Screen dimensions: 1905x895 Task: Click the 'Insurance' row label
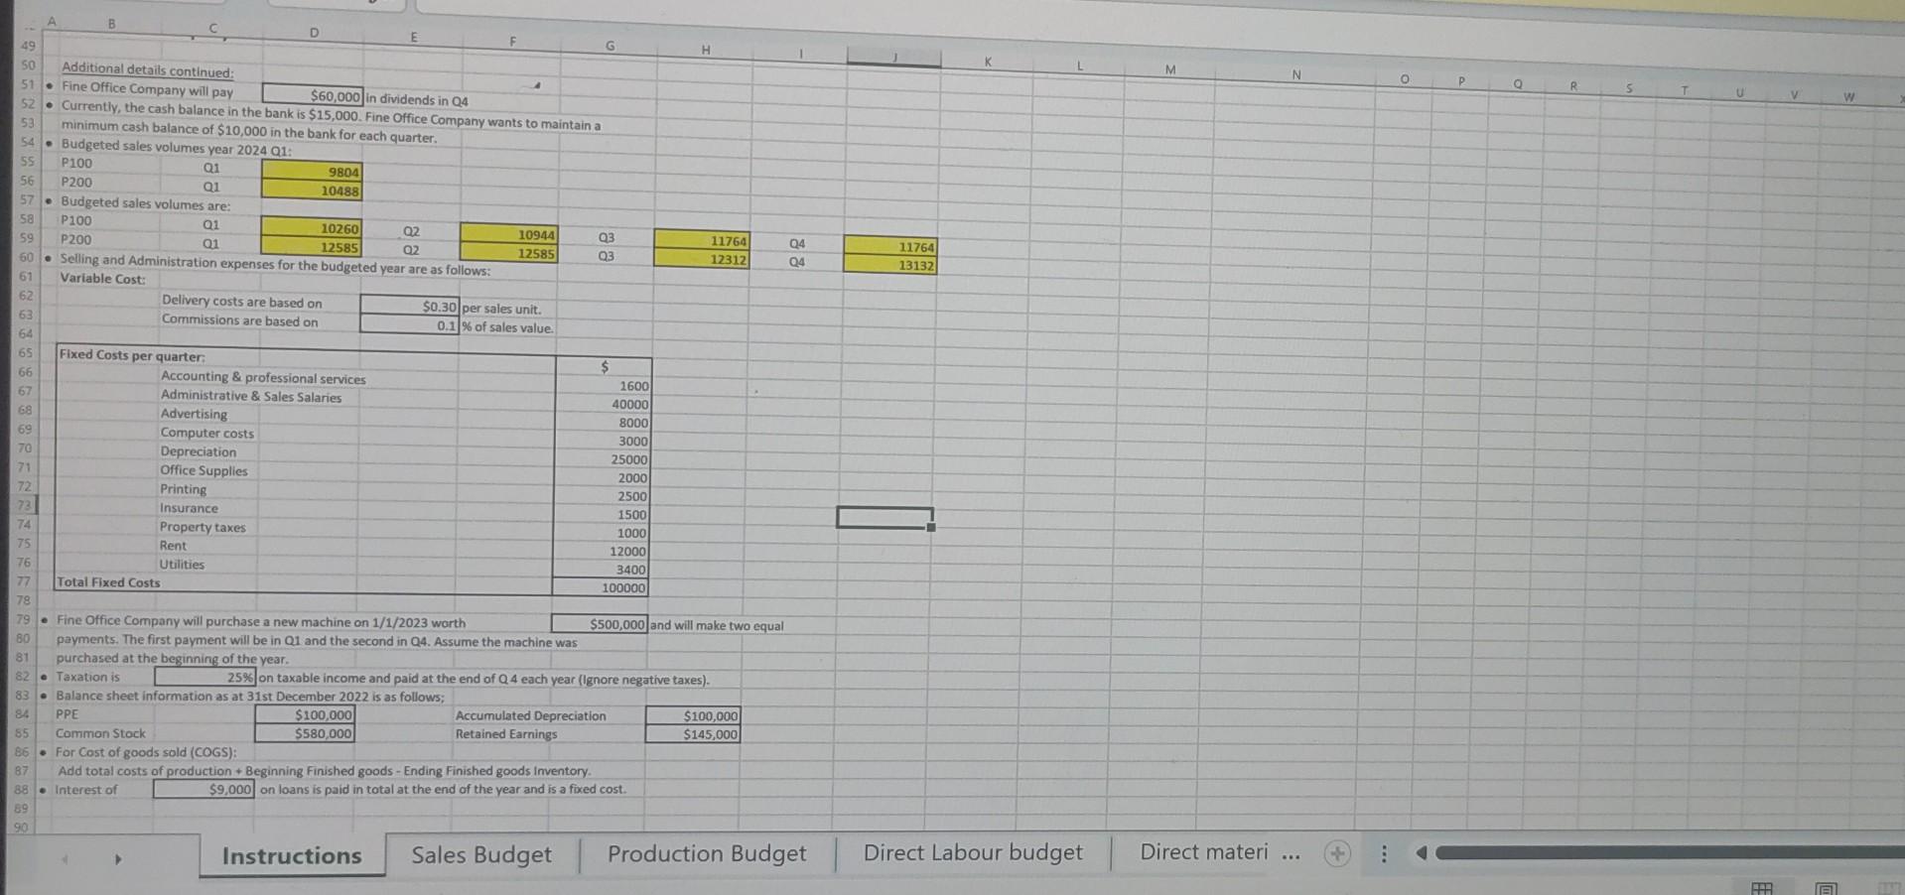[189, 508]
